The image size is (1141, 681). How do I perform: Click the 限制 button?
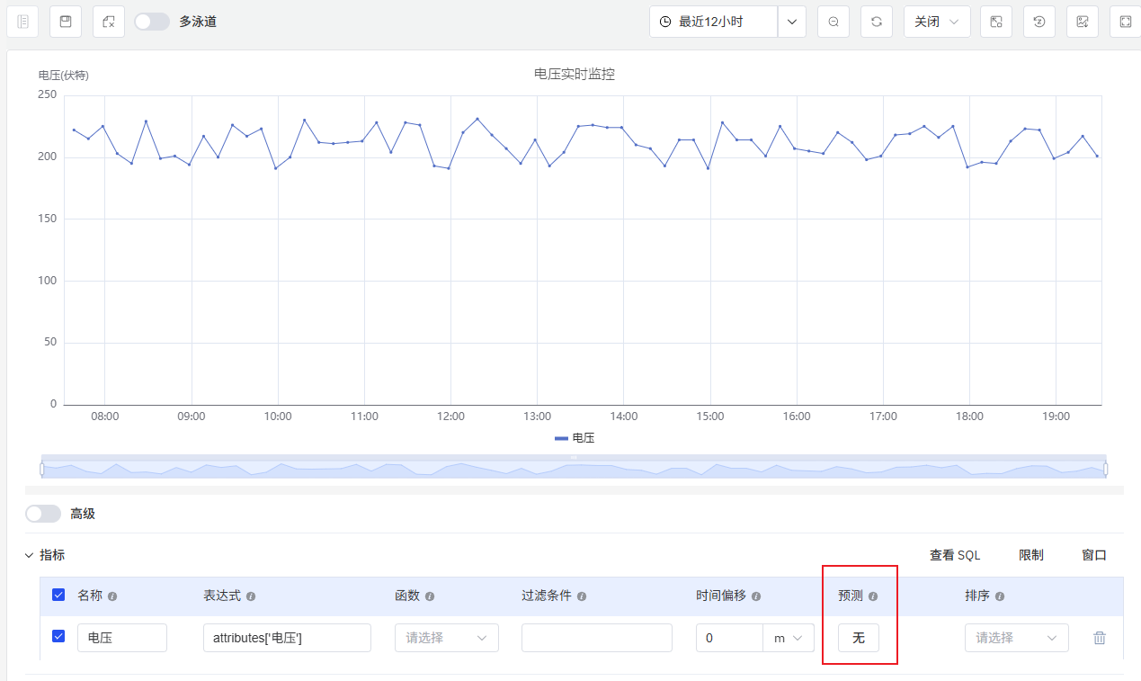pyautogui.click(x=1031, y=556)
